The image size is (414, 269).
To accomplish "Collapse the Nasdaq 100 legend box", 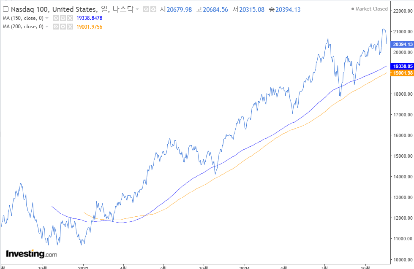I will (5, 9).
